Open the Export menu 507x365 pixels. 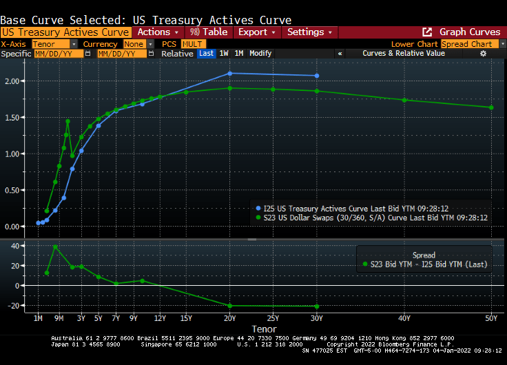point(256,32)
